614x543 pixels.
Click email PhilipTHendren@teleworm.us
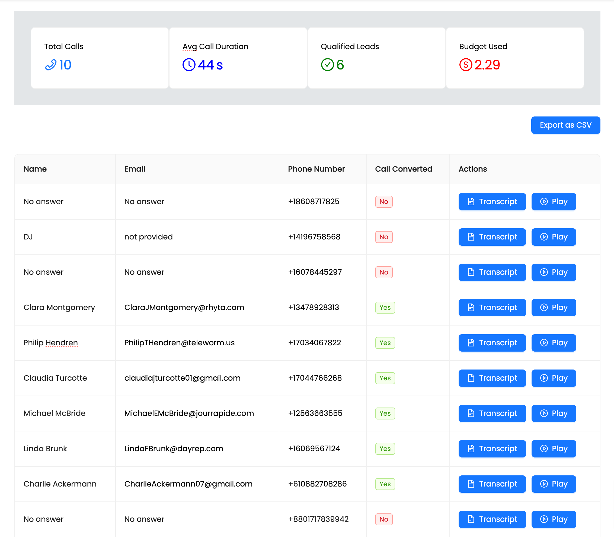tap(179, 343)
